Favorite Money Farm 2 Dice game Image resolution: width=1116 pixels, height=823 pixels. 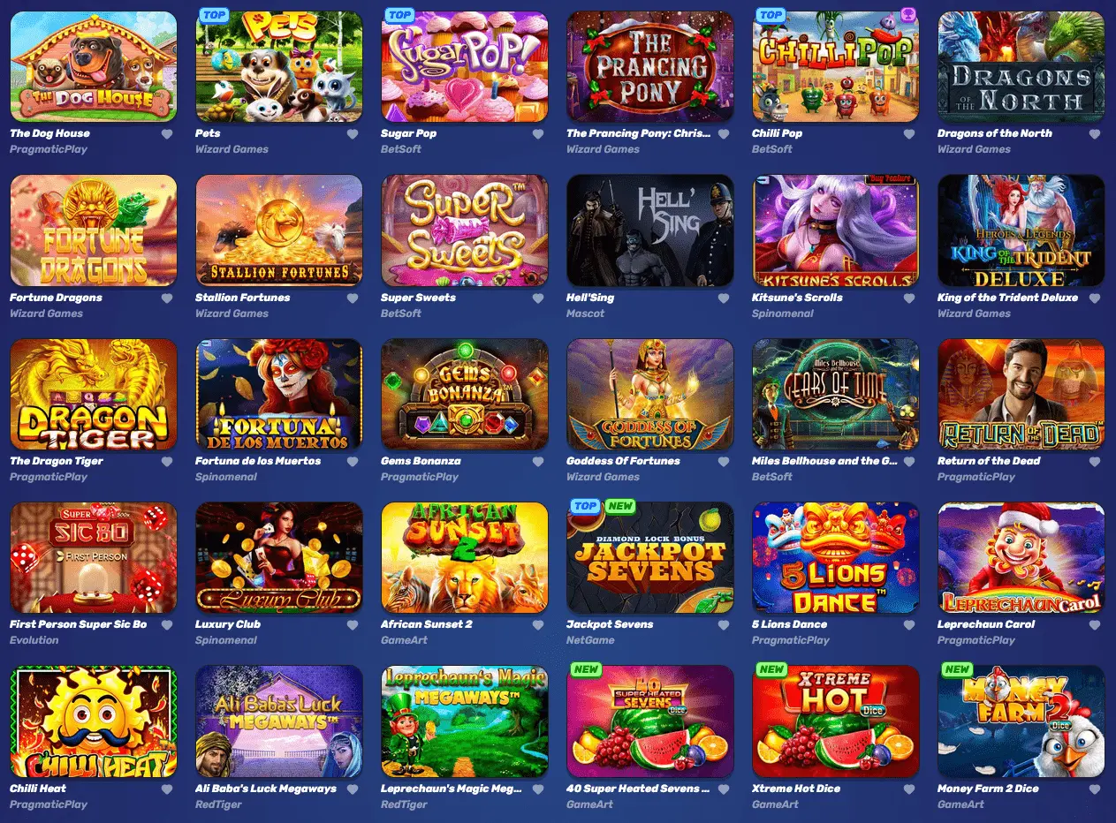tap(1095, 789)
